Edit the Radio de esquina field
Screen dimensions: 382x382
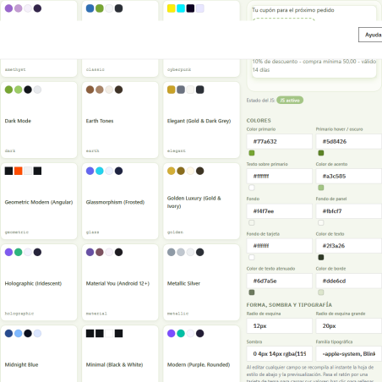280,326
